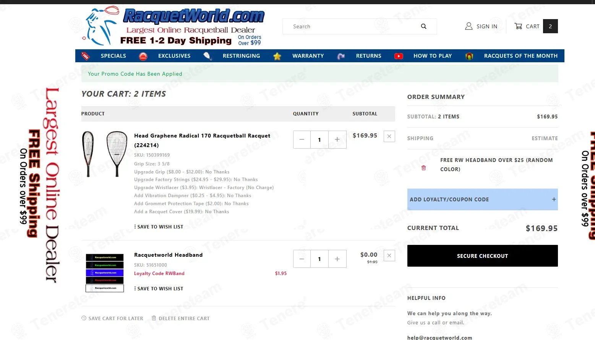
Task: Open the SPECIALS menu
Action: tap(113, 56)
